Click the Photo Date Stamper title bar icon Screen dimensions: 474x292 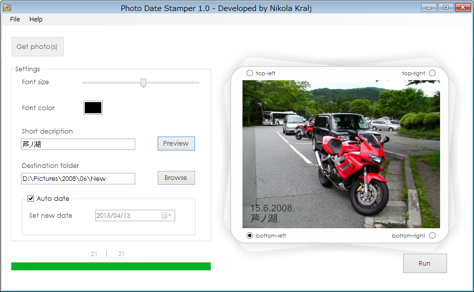[x=7, y=7]
